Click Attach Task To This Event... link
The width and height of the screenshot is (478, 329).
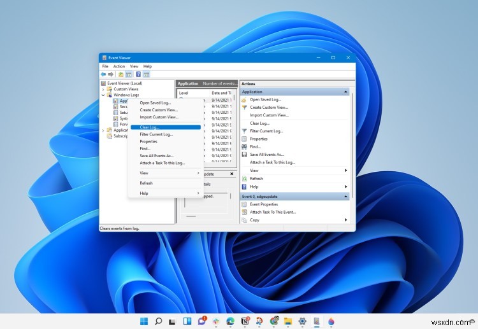[273, 212]
